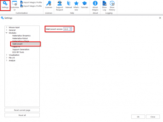Collapse the Modules tree node
Image resolution: width=163 pixels, height=122 pixels.
(7, 33)
